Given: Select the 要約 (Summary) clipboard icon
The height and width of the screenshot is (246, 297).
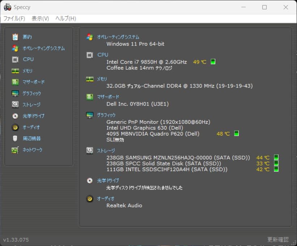Looking at the screenshot, I should [15, 36].
